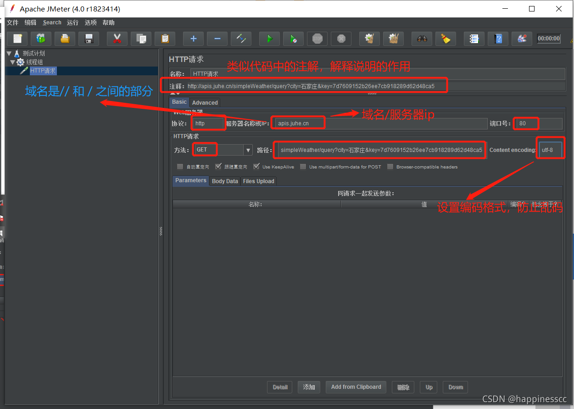
Task: Click the Open file folder icon
Action: click(x=65, y=39)
